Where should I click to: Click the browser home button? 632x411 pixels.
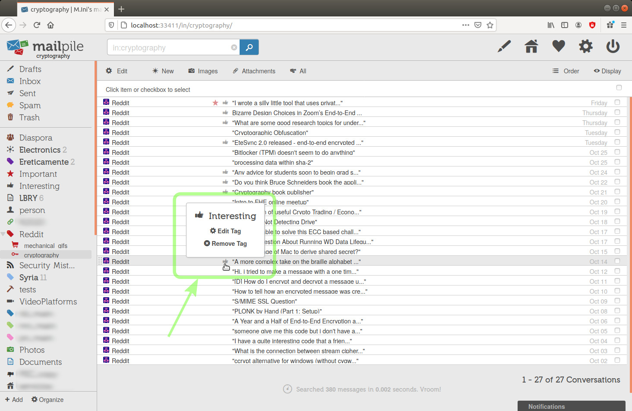[x=51, y=25]
